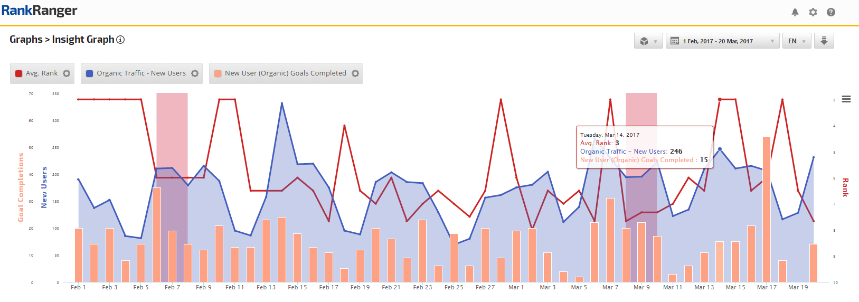Image resolution: width=859 pixels, height=302 pixels.
Task: Open the chart hamburger context menu
Action: pos(846,99)
